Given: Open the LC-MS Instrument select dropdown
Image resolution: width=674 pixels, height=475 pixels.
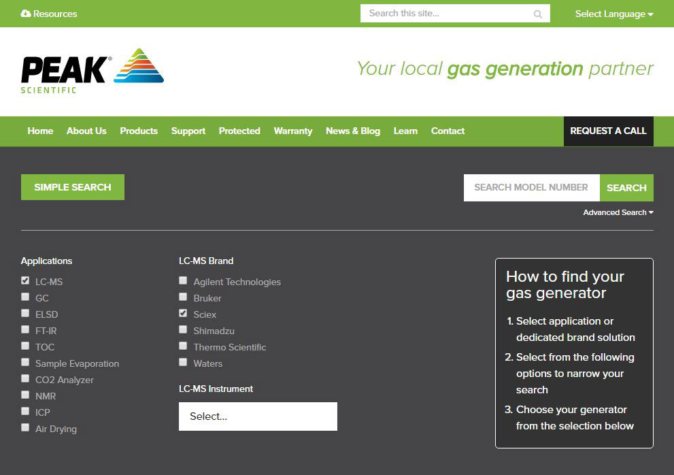Looking at the screenshot, I should pyautogui.click(x=258, y=416).
